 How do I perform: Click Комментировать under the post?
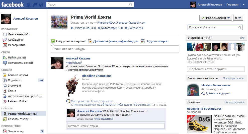[x=102, y=101]
